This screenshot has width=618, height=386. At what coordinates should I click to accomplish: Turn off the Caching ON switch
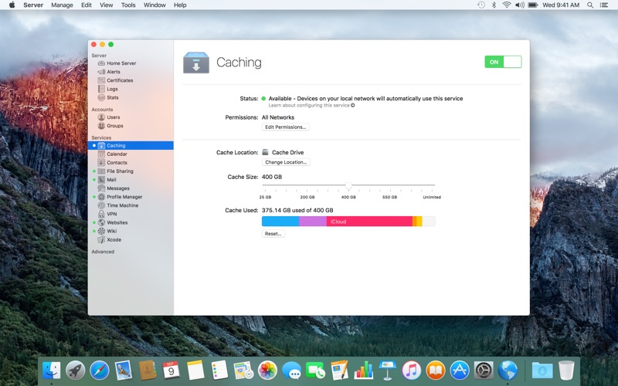tap(503, 62)
